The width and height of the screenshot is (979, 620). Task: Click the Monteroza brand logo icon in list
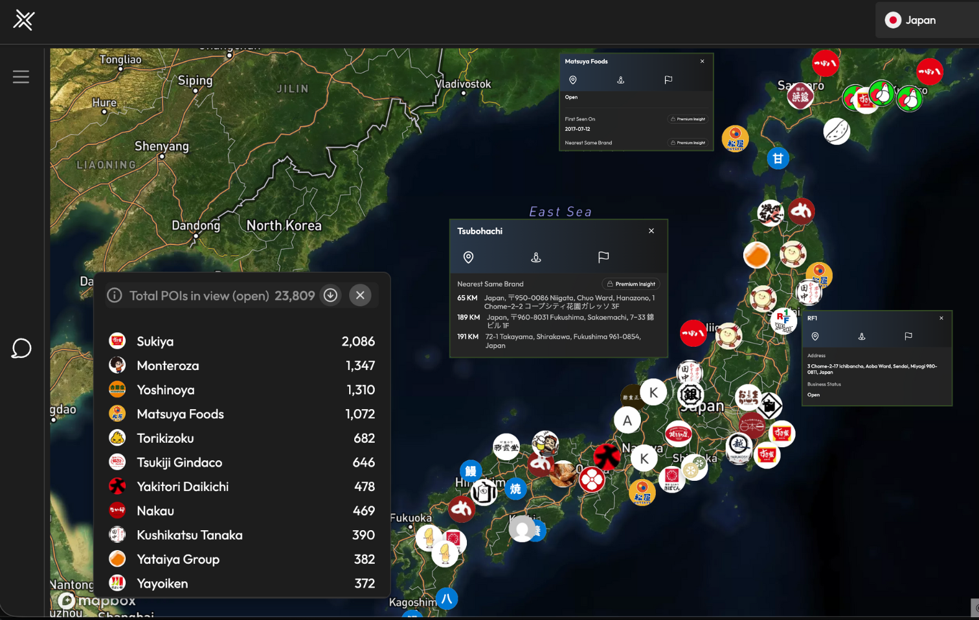click(117, 365)
